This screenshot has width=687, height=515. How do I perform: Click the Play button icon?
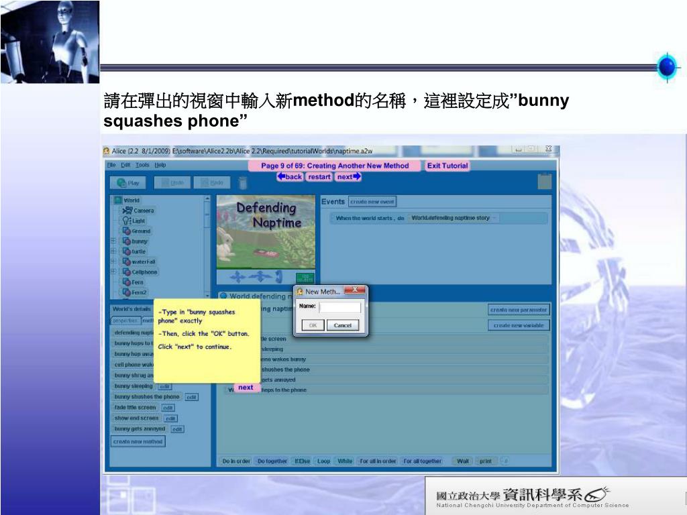point(121,182)
